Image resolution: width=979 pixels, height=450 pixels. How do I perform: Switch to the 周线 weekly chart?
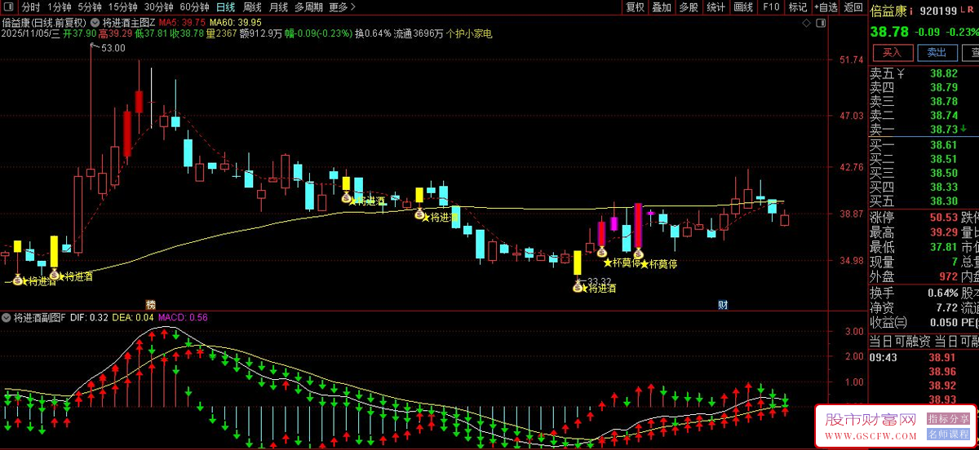coord(252,7)
